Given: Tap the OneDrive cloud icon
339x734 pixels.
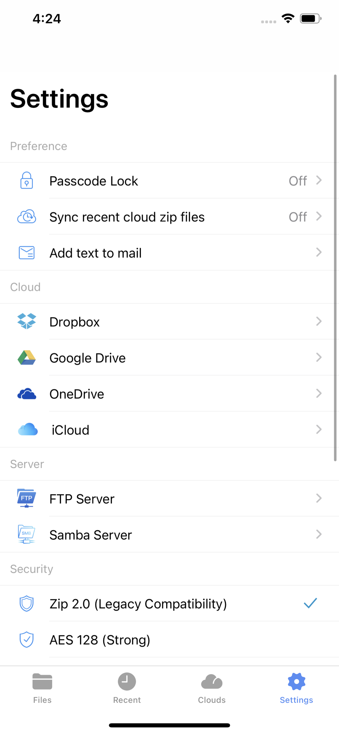Looking at the screenshot, I should tap(27, 394).
